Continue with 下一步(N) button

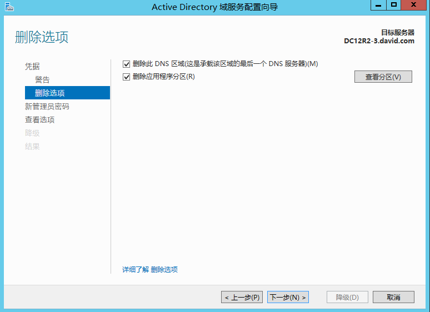click(x=288, y=297)
